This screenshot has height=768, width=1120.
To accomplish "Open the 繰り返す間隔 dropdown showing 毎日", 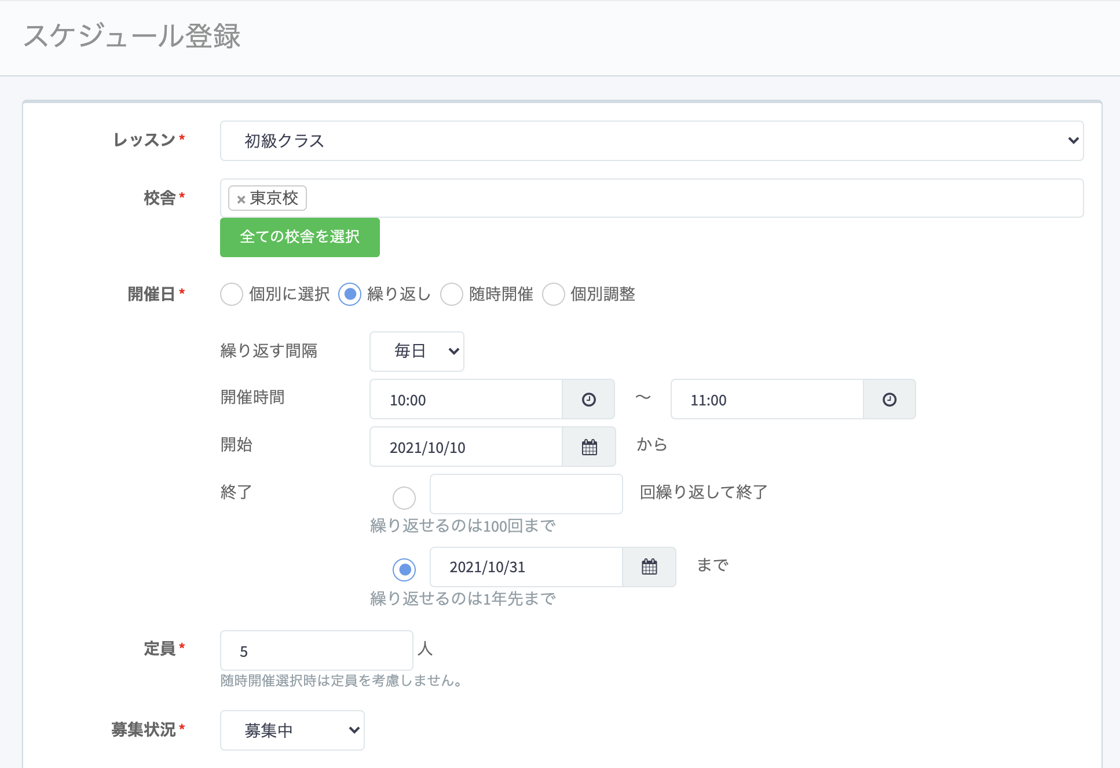I will click(x=417, y=351).
